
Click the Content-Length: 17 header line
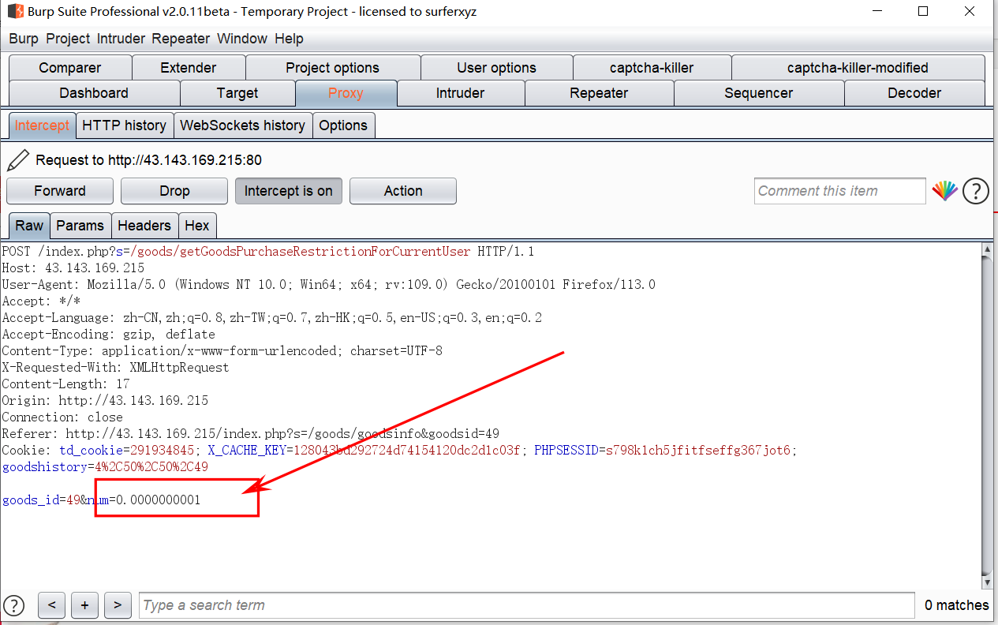[x=65, y=384]
